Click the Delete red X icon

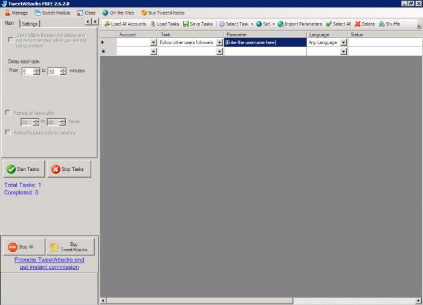[x=358, y=24]
